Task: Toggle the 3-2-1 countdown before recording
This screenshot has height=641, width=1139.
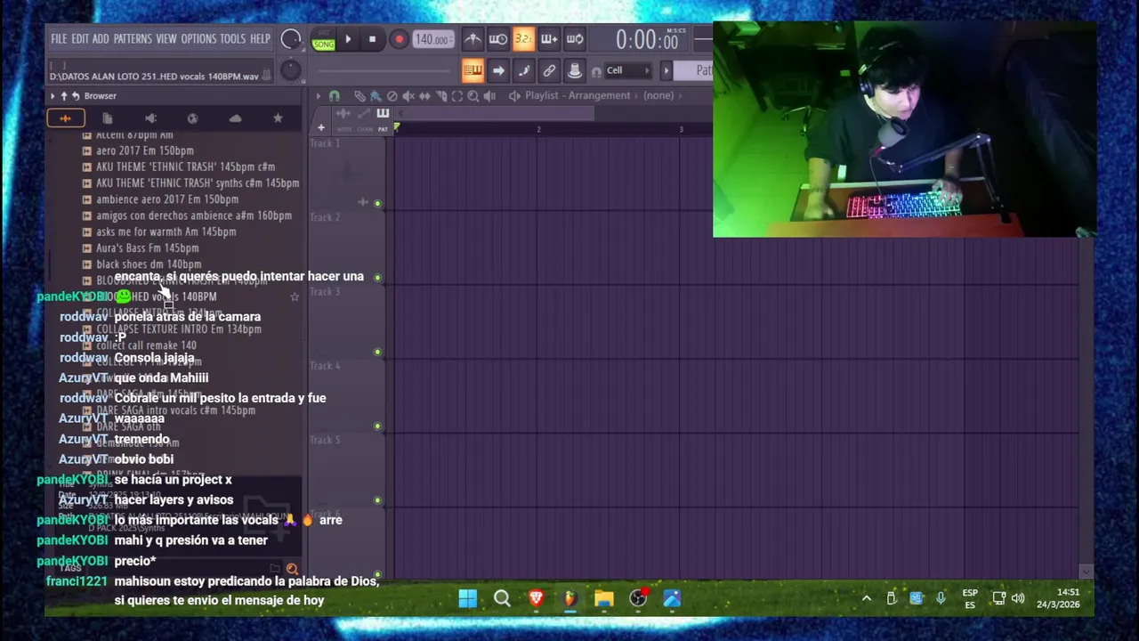Action: (523, 39)
